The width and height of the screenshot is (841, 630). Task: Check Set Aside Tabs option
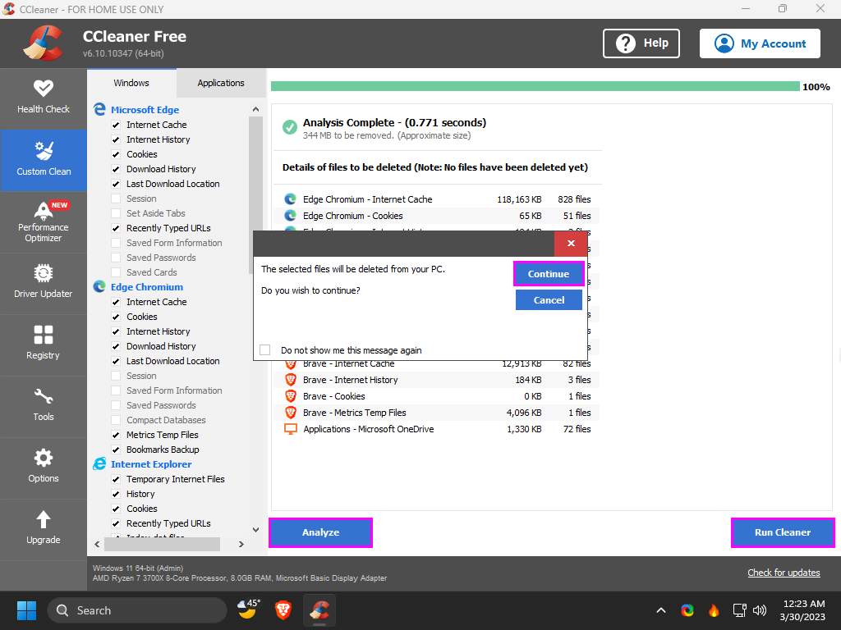115,213
